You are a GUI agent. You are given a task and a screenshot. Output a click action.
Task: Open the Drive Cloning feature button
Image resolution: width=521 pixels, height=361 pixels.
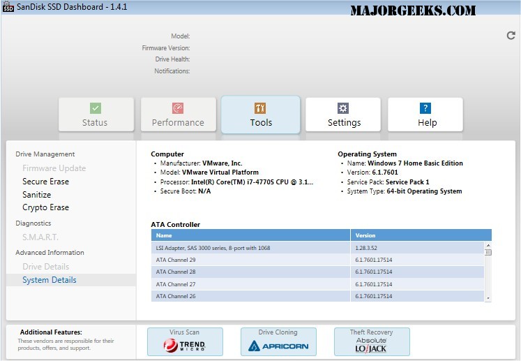point(278,341)
